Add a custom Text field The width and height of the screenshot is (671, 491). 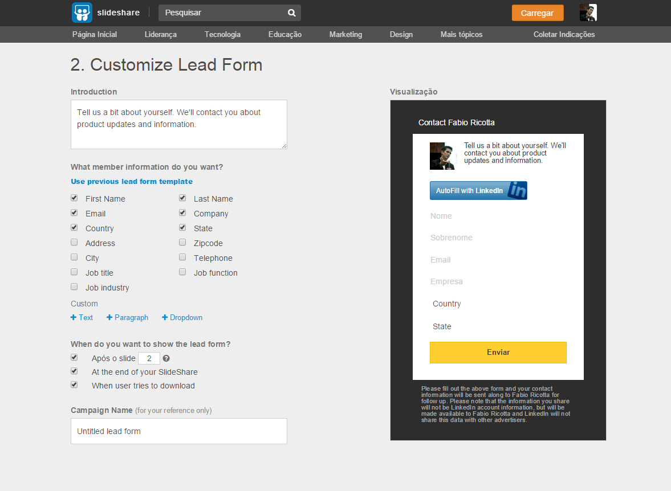coord(82,317)
